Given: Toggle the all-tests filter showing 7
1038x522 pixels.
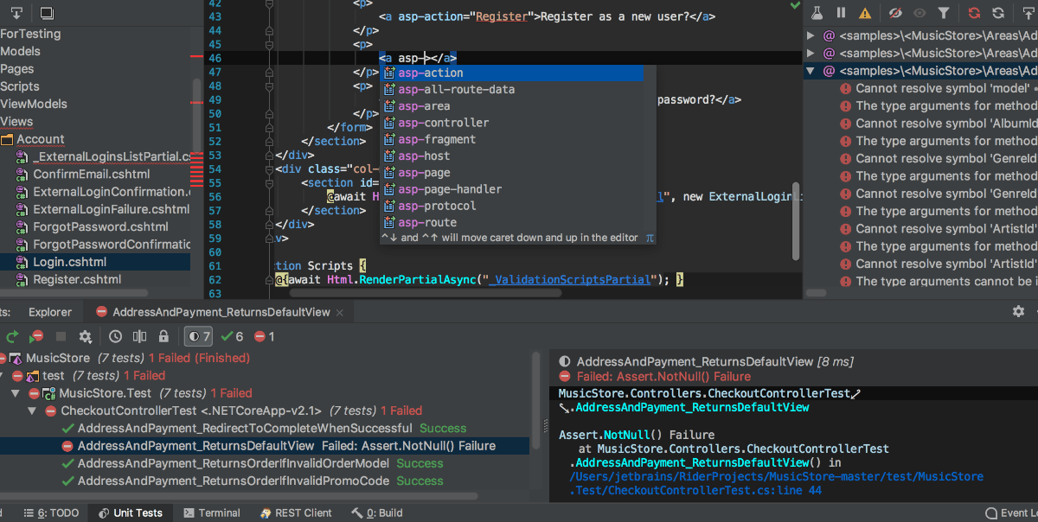Looking at the screenshot, I should 199,337.
